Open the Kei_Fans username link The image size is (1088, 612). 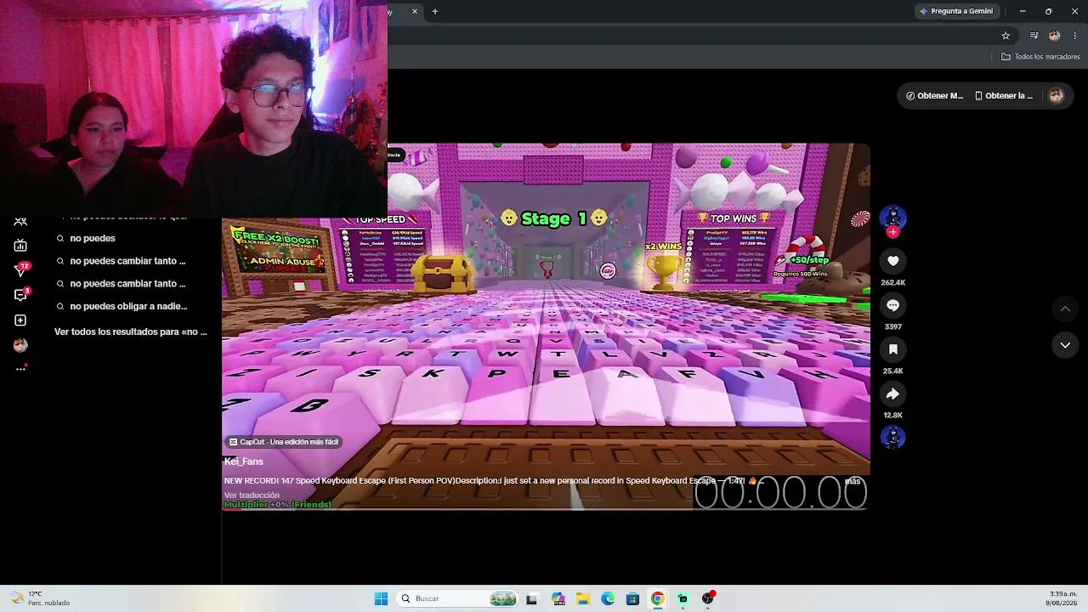244,462
